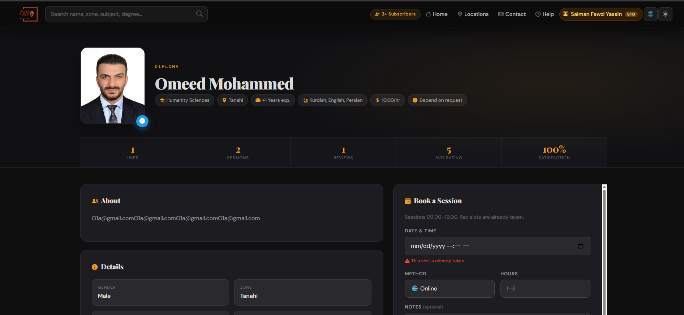Click the Zone Tanahi detail card

coord(303,292)
